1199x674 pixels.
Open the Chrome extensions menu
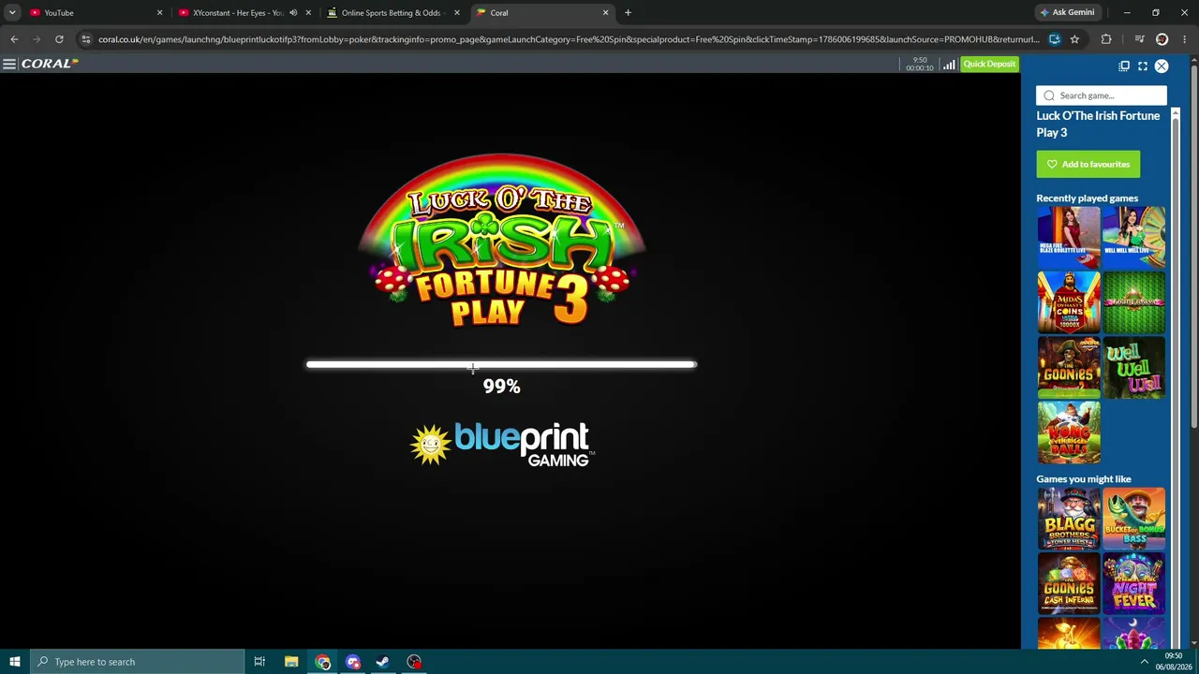pyautogui.click(x=1106, y=39)
